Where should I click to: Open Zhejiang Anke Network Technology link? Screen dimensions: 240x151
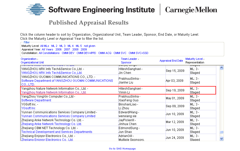click(x=52, y=124)
